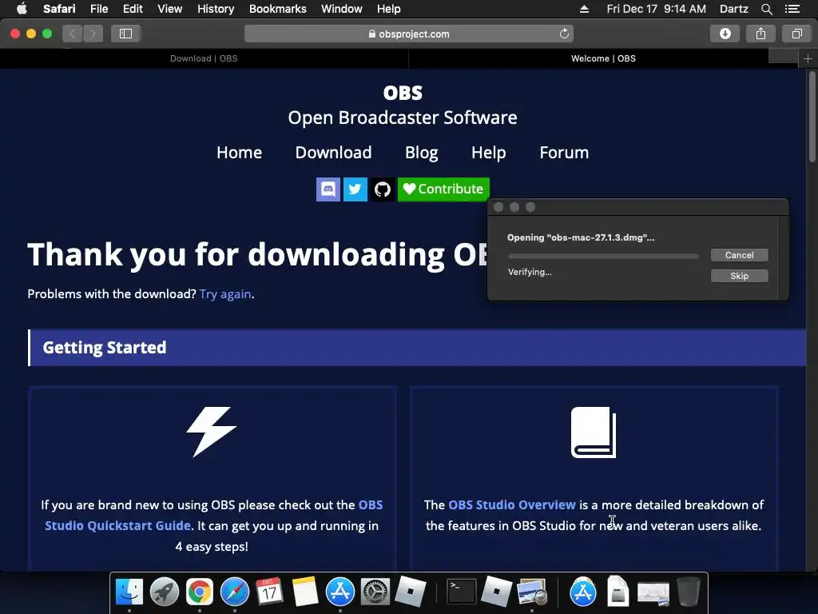Click Safari's forward arrow button
The width and height of the screenshot is (818, 614).
(93, 34)
